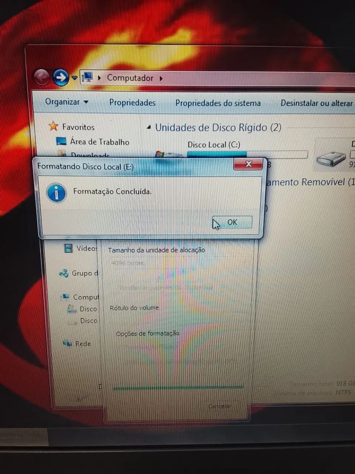Click the computer icon in the address bar
The height and width of the screenshot is (474, 355).
pos(87,77)
